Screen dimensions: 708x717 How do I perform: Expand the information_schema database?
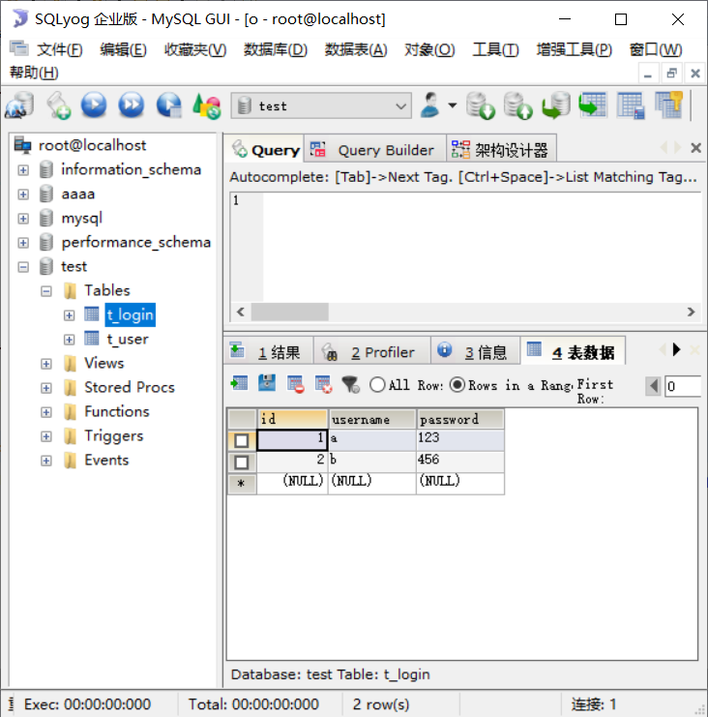[x=23, y=170]
